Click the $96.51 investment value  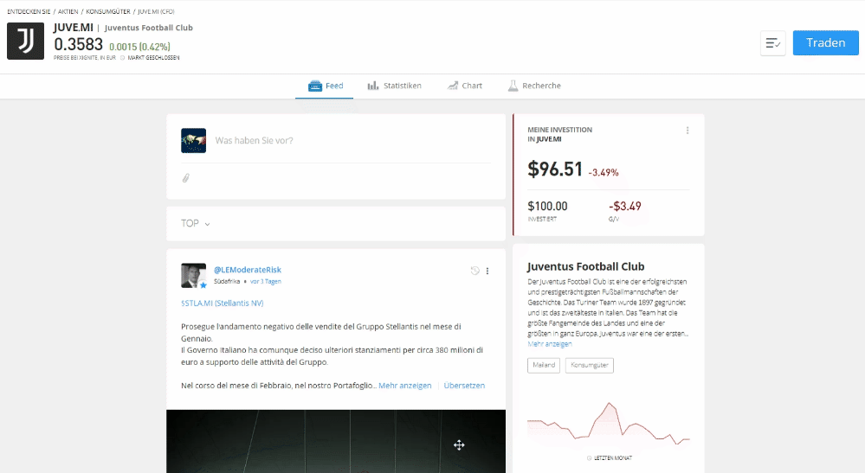(555, 169)
